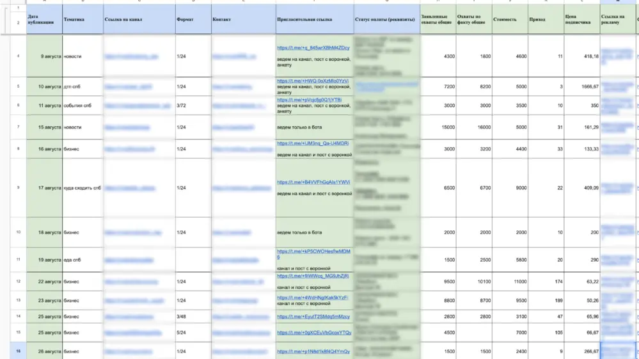Select the "Пригласительная ссылка" header cell

(315, 19)
